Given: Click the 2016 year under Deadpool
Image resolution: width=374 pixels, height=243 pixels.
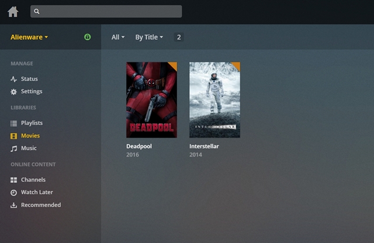Looking at the screenshot, I should click(x=133, y=155).
